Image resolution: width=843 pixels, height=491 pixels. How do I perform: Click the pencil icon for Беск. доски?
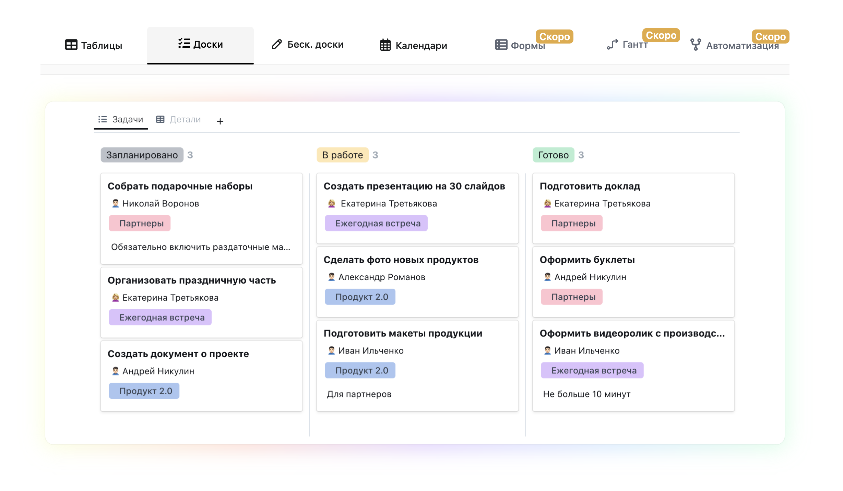[x=276, y=44]
